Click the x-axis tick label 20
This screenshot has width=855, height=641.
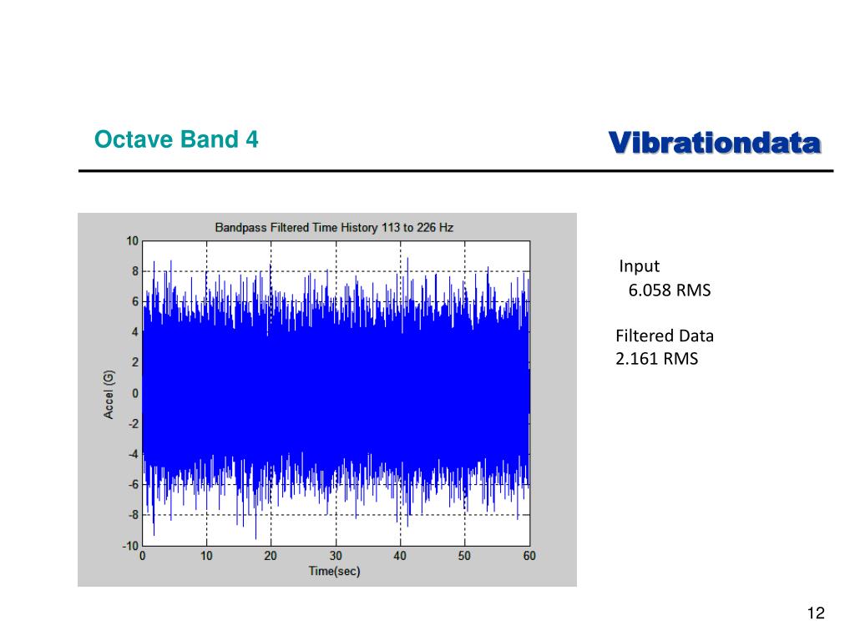[271, 555]
